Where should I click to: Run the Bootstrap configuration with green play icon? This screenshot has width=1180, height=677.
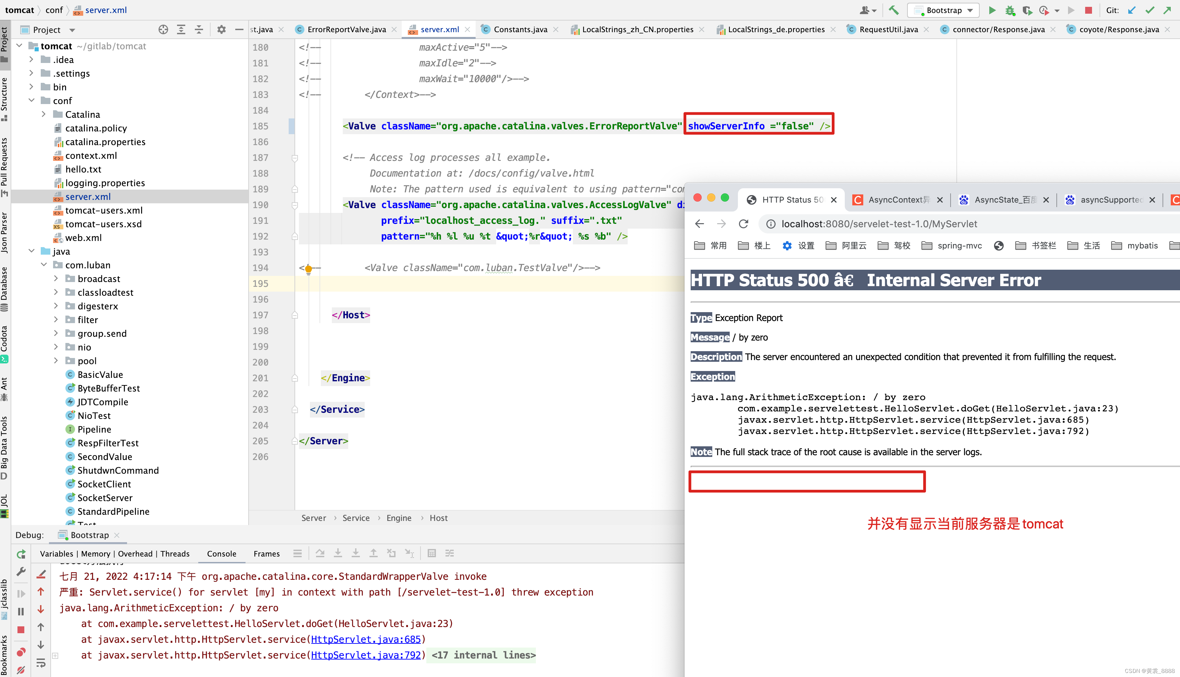coord(992,10)
